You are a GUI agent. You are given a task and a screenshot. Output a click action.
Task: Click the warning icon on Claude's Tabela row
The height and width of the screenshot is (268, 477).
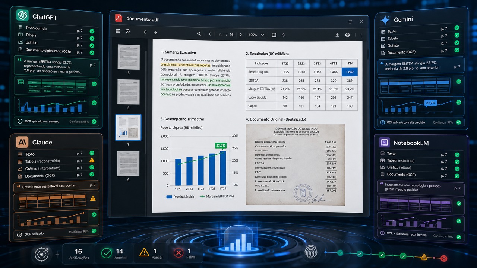[92, 160]
